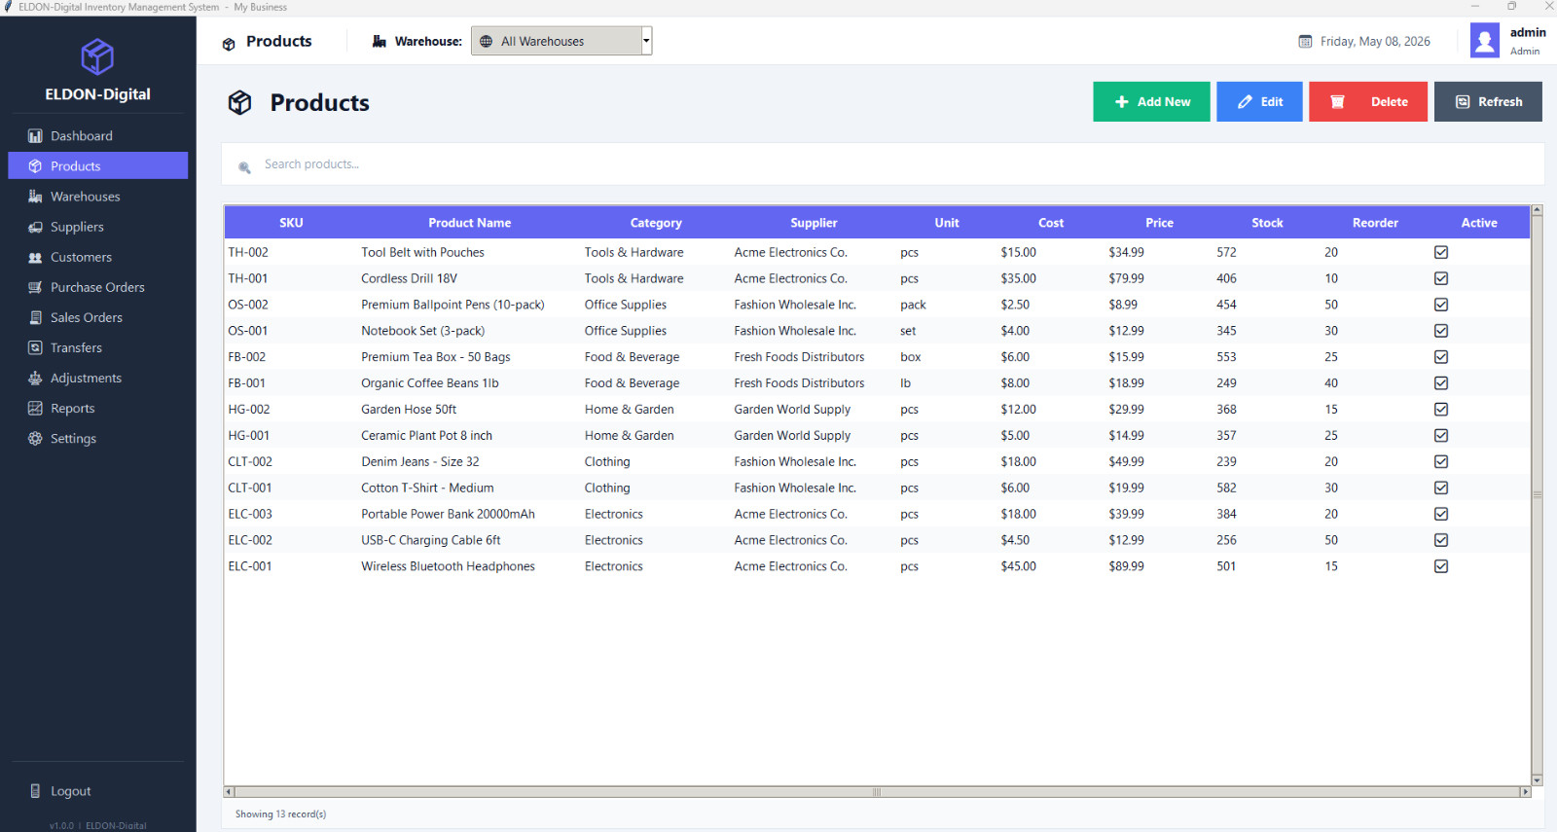Click the Settings gear icon
This screenshot has width=1557, height=832.
(x=35, y=439)
